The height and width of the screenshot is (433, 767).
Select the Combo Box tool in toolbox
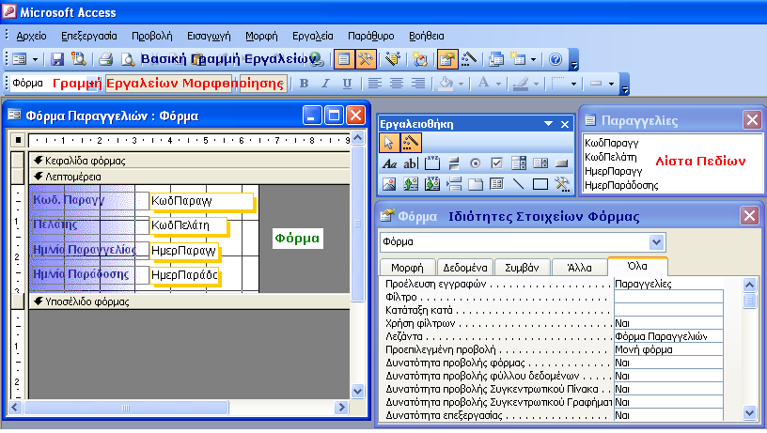(519, 163)
